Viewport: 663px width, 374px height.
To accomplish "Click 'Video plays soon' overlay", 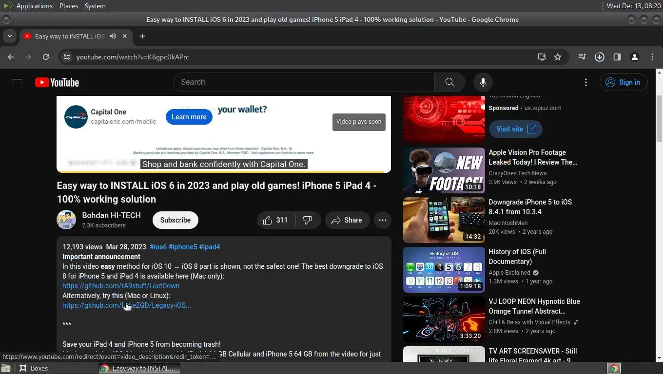I will click(x=359, y=122).
